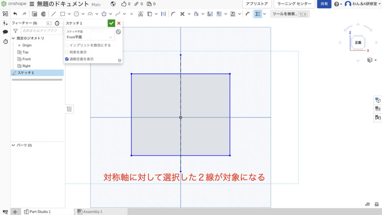Insert a new tab with the plus button

click(15, 212)
